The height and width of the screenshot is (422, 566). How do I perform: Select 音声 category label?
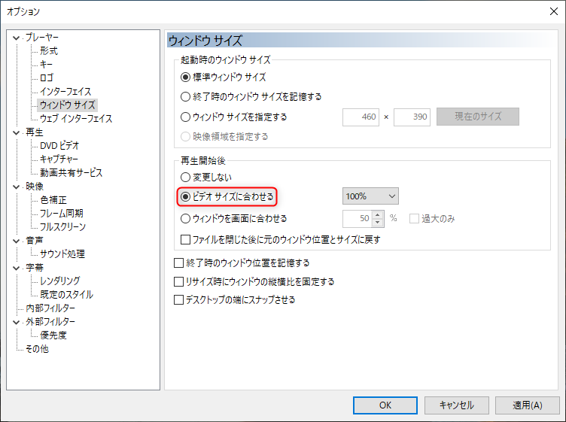coord(35,241)
